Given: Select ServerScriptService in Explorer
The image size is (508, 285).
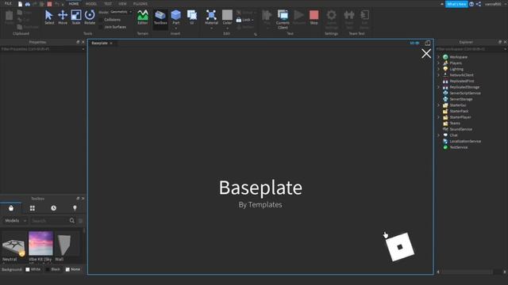Looking at the screenshot, I should pos(465,93).
